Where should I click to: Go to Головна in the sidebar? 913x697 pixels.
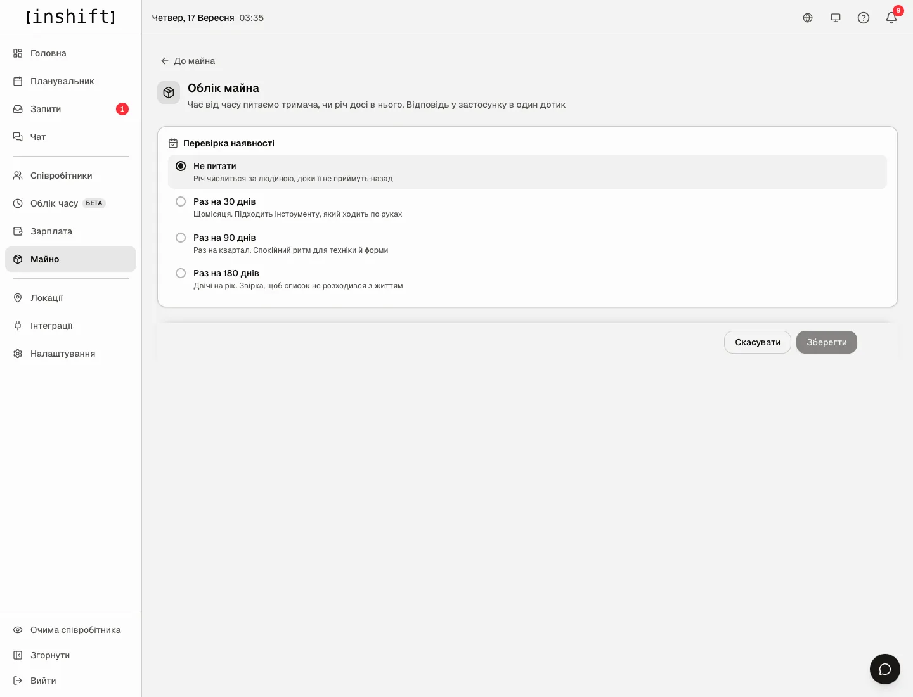[x=70, y=53]
